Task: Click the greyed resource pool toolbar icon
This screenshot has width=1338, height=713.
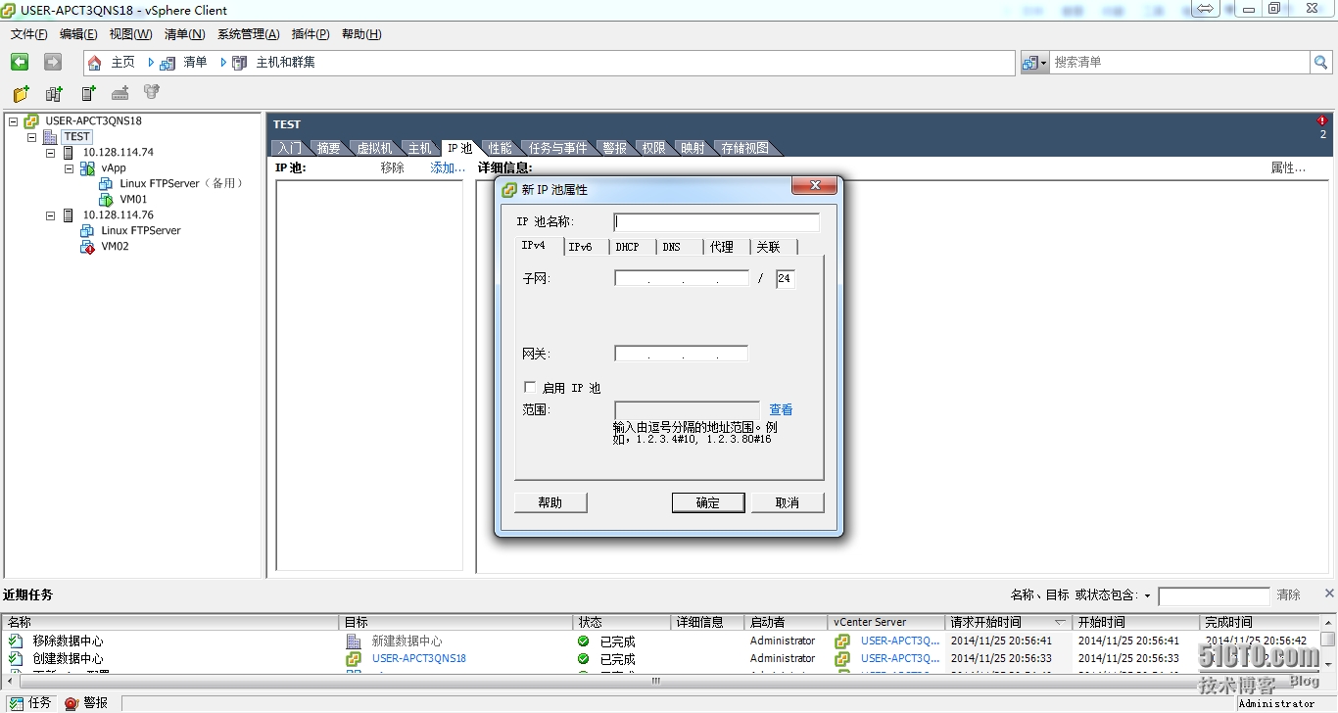Action: (152, 93)
